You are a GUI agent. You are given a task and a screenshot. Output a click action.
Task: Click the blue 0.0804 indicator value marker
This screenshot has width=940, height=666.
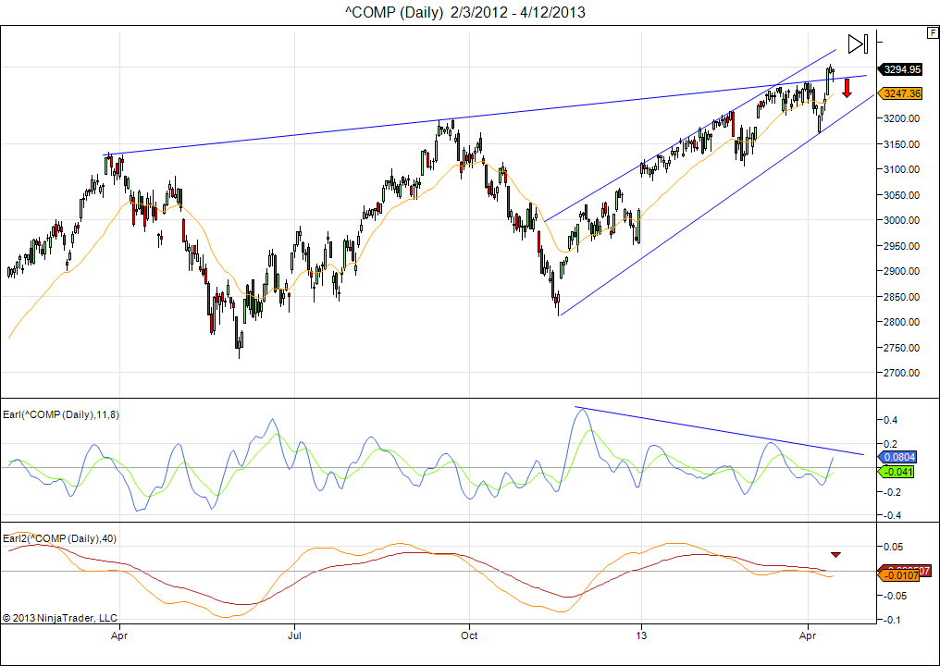point(900,457)
